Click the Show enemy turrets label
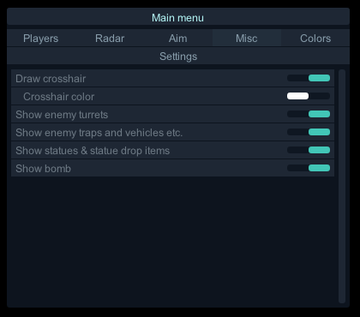The height and width of the screenshot is (317, 360). tap(62, 115)
